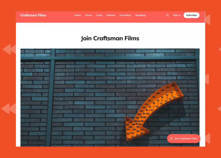This screenshot has width=221, height=158.
Task: Click the lower double rewind arrows left of the page
Action: pos(9,109)
